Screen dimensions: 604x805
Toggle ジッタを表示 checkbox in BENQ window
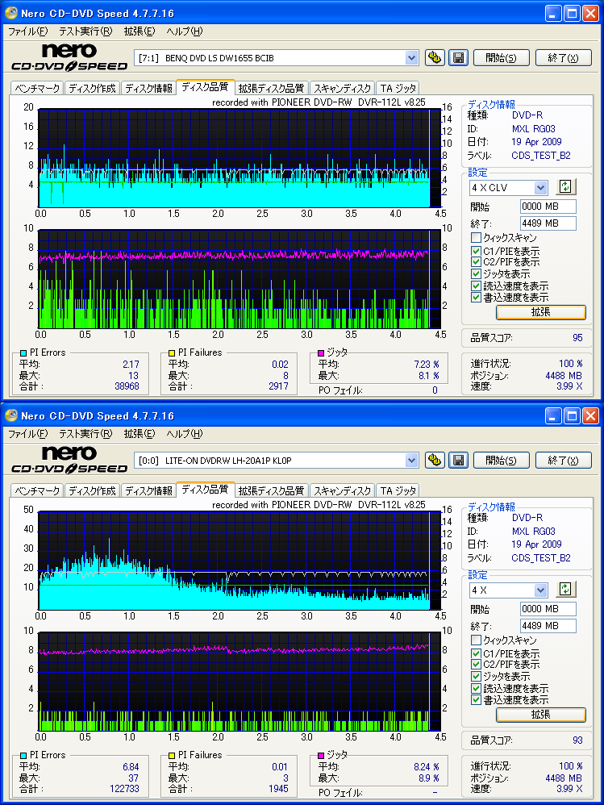tap(476, 273)
